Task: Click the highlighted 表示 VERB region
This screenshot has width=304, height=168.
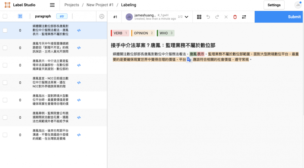Action: click(200, 54)
